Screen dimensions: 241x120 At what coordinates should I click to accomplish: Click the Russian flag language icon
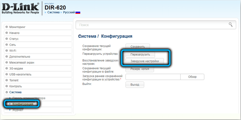[x=78, y=13]
